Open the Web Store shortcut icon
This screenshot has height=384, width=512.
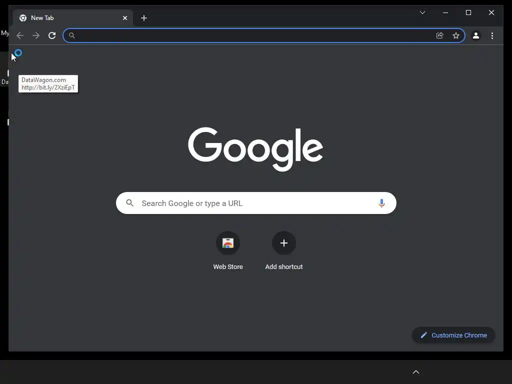point(228,243)
